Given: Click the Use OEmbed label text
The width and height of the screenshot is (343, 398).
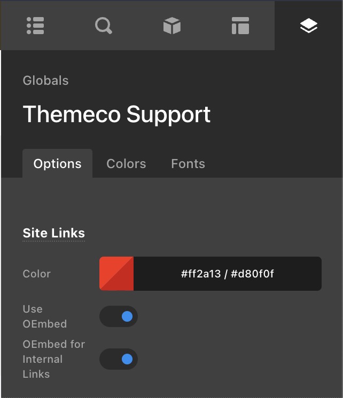Looking at the screenshot, I should coord(44,316).
